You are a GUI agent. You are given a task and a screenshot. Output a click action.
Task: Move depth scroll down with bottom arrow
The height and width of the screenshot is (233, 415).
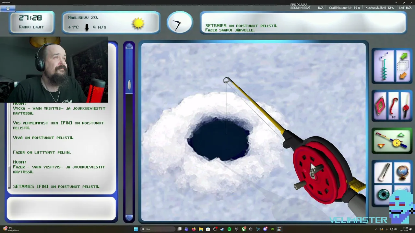(x=129, y=218)
